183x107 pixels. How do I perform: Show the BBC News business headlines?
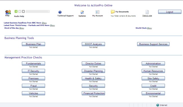[x=44, y=23]
